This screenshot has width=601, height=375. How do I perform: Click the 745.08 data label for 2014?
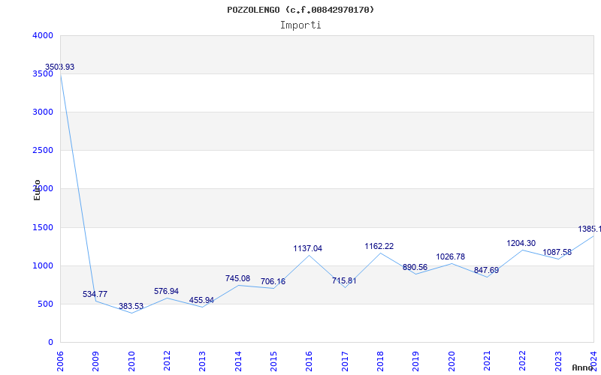click(237, 279)
